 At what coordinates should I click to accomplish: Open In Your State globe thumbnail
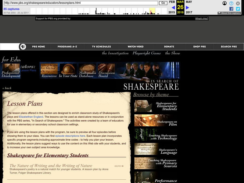tap(68, 70)
